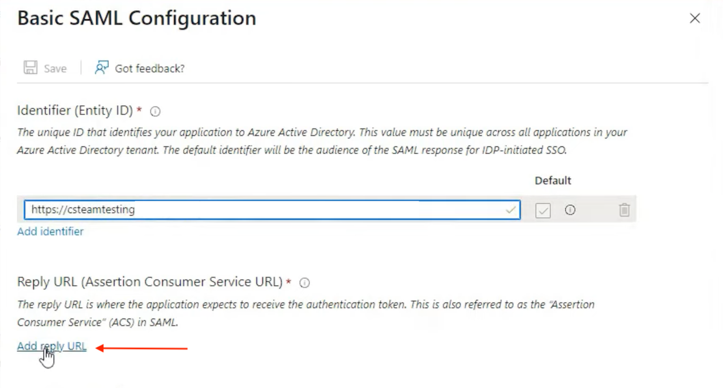
Task: Click the Save floppy disk icon
Action: pos(30,68)
